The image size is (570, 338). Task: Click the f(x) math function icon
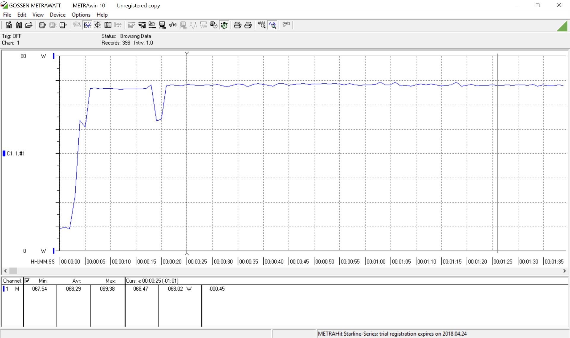[x=172, y=25]
